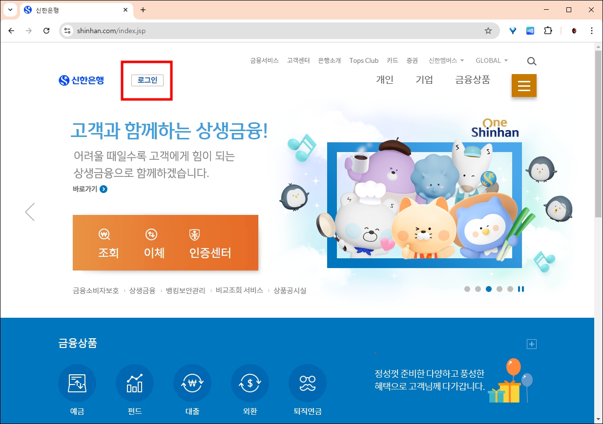Select the third carousel indicator dot
This screenshot has width=603, height=424.
(489, 289)
